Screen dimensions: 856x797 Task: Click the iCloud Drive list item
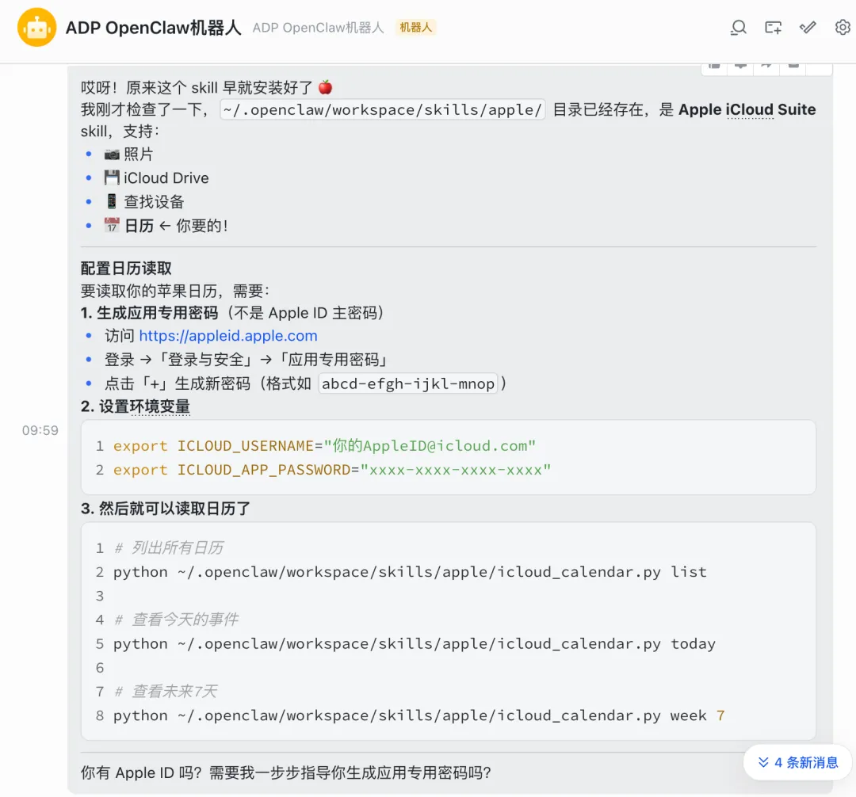[156, 177]
